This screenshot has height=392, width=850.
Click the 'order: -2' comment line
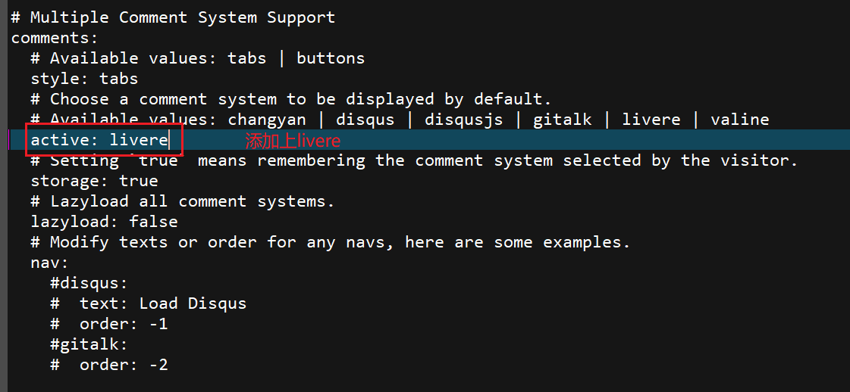(109, 365)
